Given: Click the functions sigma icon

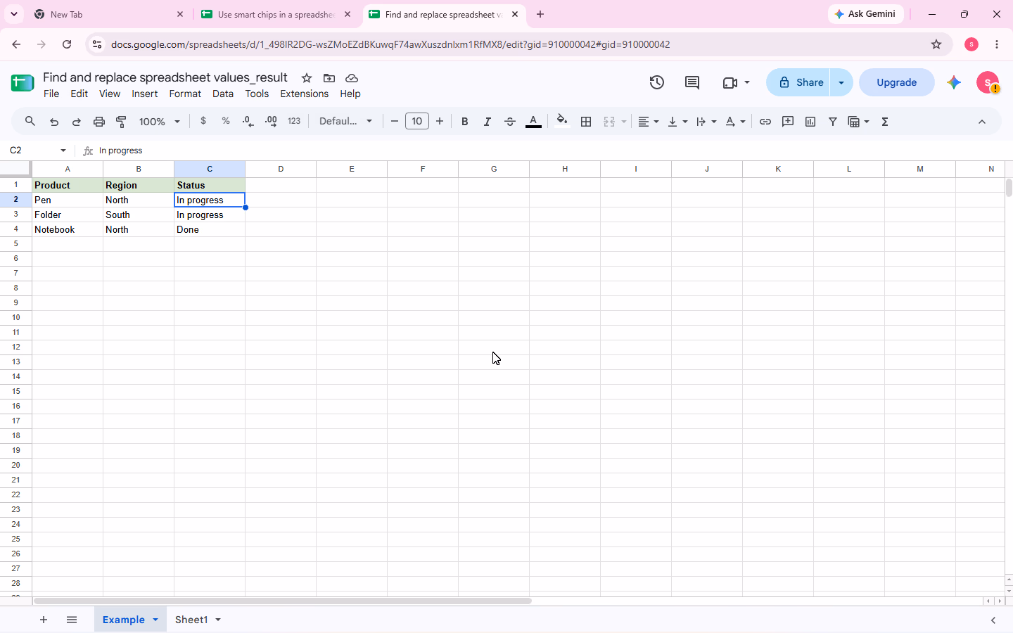Looking at the screenshot, I should (885, 122).
